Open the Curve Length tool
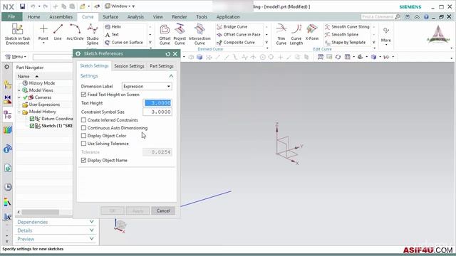456x256 pixels. (x=296, y=35)
